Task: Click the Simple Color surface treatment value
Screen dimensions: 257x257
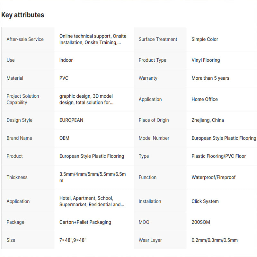Action: click(205, 39)
